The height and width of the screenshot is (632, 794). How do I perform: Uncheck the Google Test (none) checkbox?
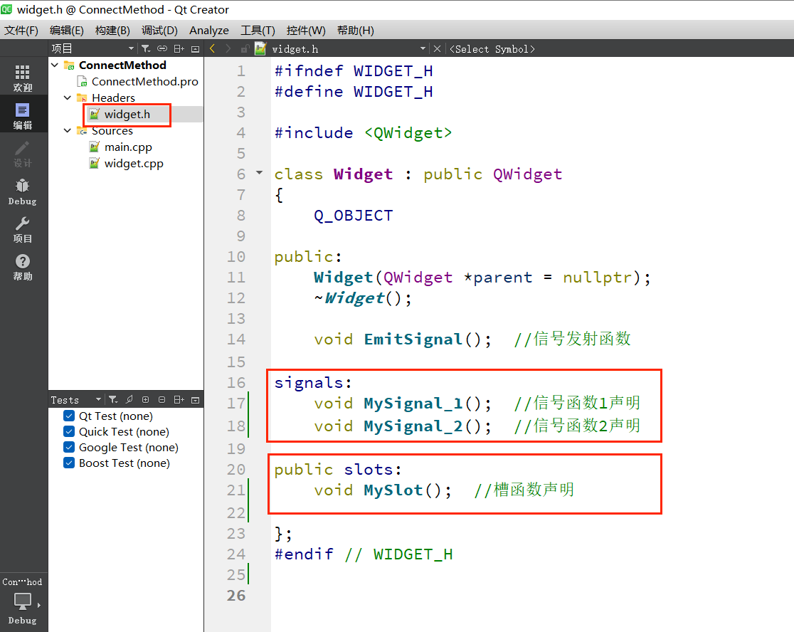pyautogui.click(x=70, y=447)
